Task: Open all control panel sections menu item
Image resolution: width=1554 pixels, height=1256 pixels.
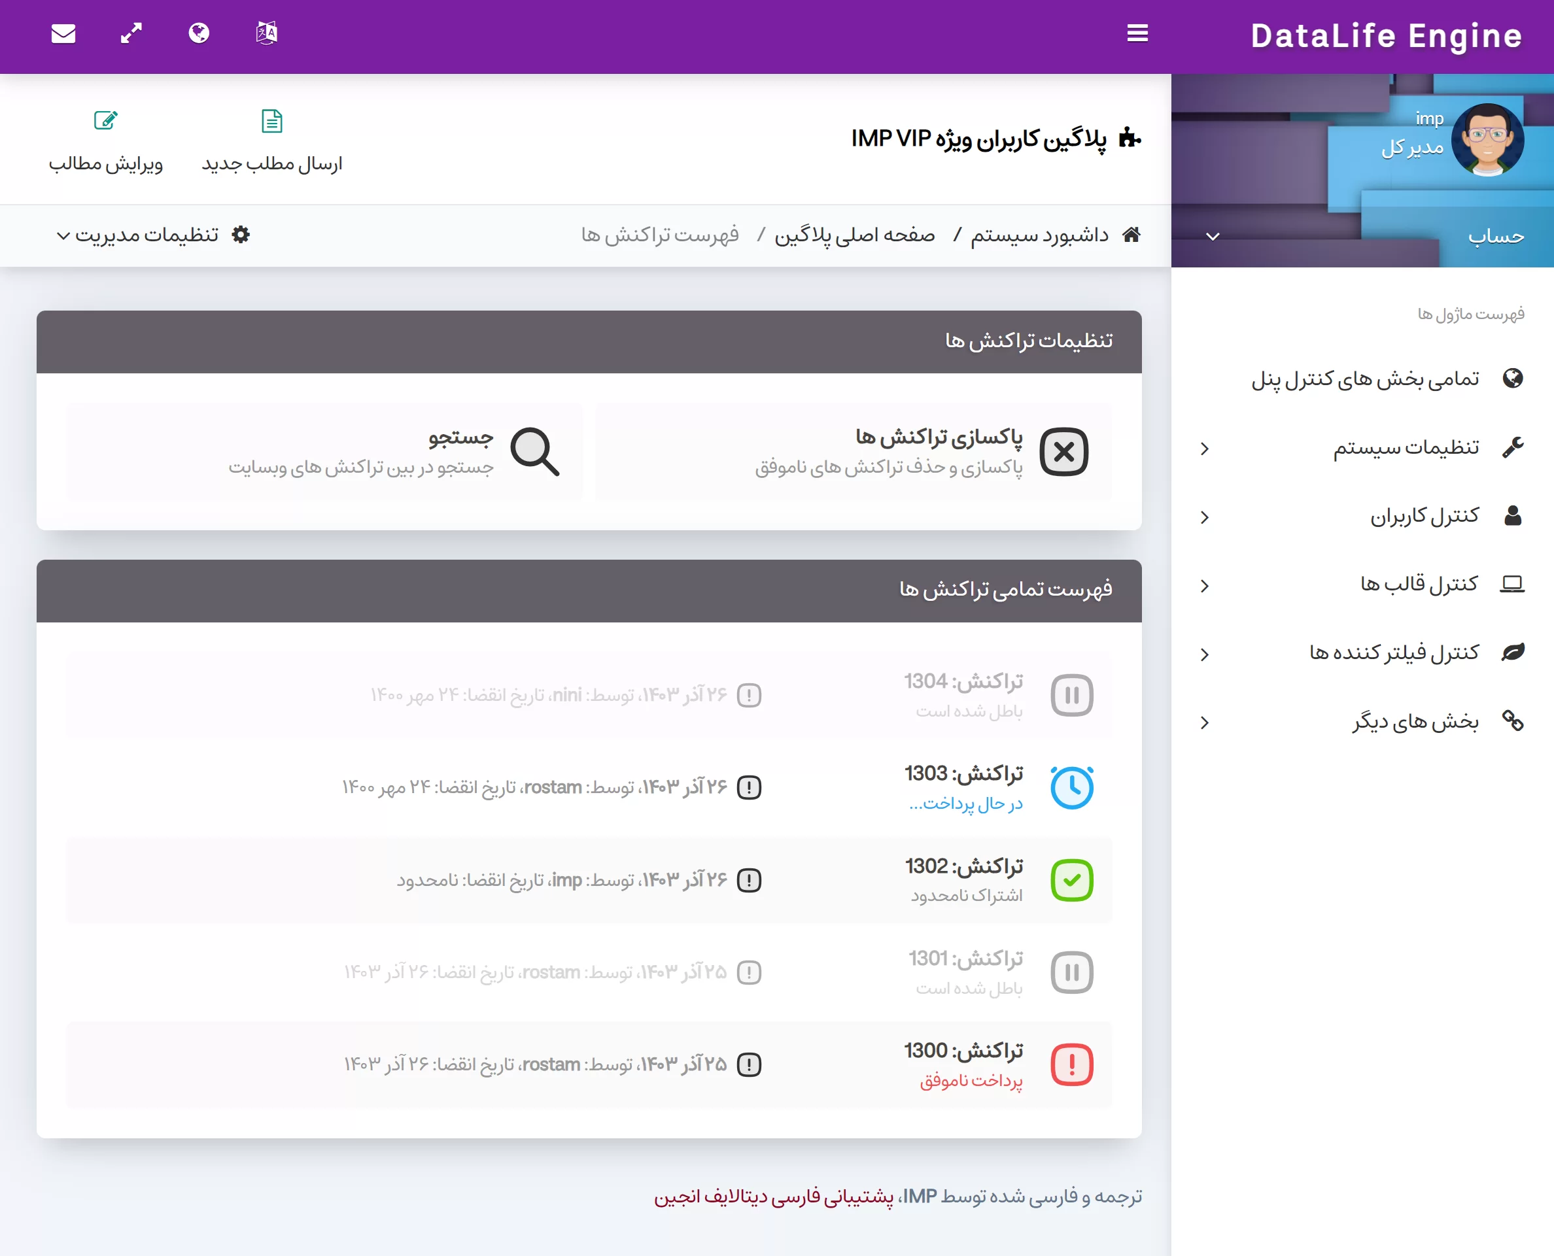Action: point(1365,379)
